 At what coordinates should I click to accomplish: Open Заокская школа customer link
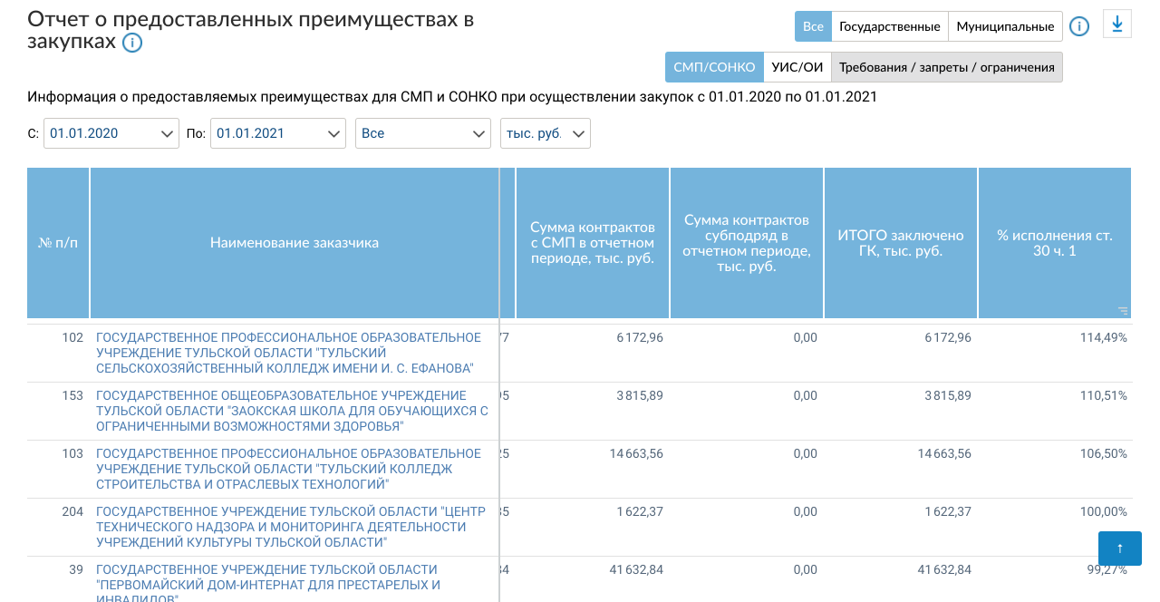[x=292, y=411]
